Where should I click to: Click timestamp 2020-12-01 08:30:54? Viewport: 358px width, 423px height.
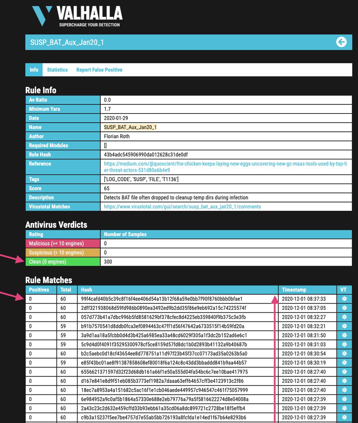click(x=304, y=354)
